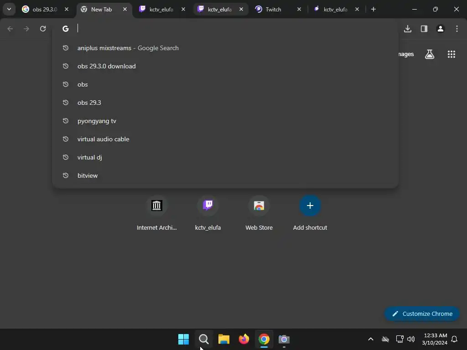
Task: Open the network status tray icon
Action: [x=400, y=339]
